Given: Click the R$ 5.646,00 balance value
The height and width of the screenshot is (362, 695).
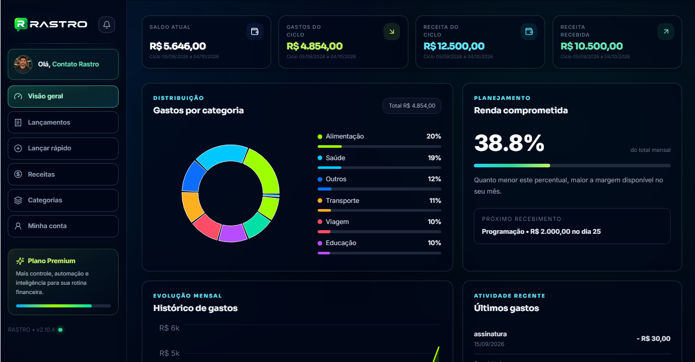Looking at the screenshot, I should click(x=178, y=46).
